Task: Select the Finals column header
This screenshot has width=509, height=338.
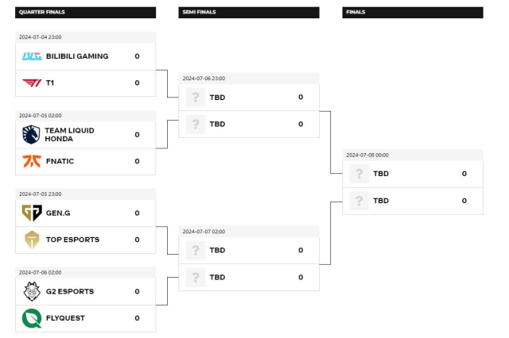Action: pyautogui.click(x=413, y=13)
